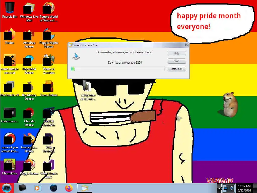Click the download arrow icon in the mail dialog
Viewport: 257px width, 193px height.
coord(76,56)
